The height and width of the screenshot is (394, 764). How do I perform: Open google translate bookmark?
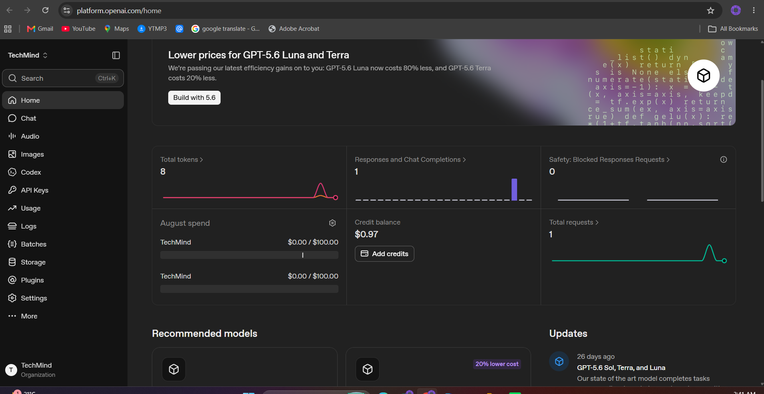tap(226, 29)
